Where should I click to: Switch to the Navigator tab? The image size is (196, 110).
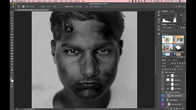172,11
